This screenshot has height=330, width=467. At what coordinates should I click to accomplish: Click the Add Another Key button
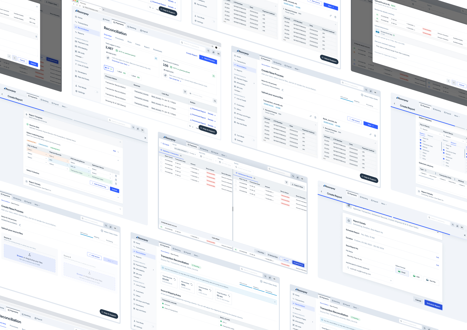[x=99, y=185]
